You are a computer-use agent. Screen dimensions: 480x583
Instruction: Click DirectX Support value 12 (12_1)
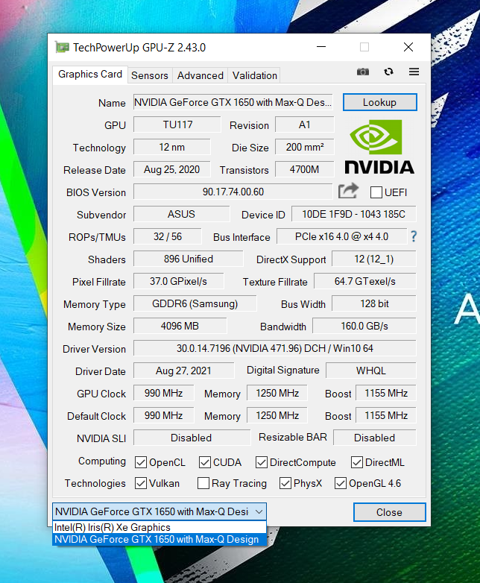pyautogui.click(x=373, y=259)
